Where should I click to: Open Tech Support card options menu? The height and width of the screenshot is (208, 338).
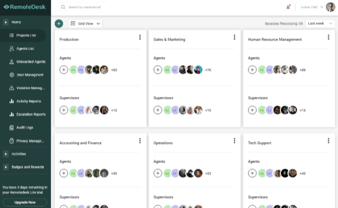click(328, 141)
